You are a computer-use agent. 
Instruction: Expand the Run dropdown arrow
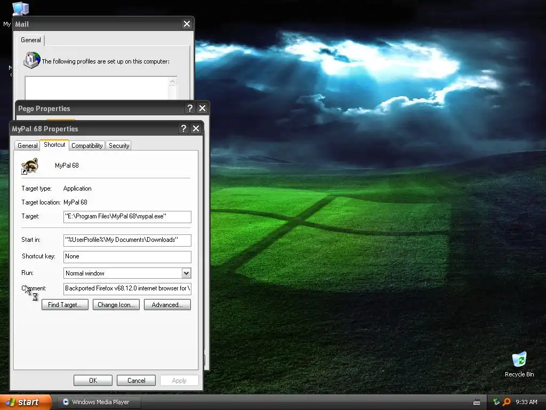tap(186, 273)
